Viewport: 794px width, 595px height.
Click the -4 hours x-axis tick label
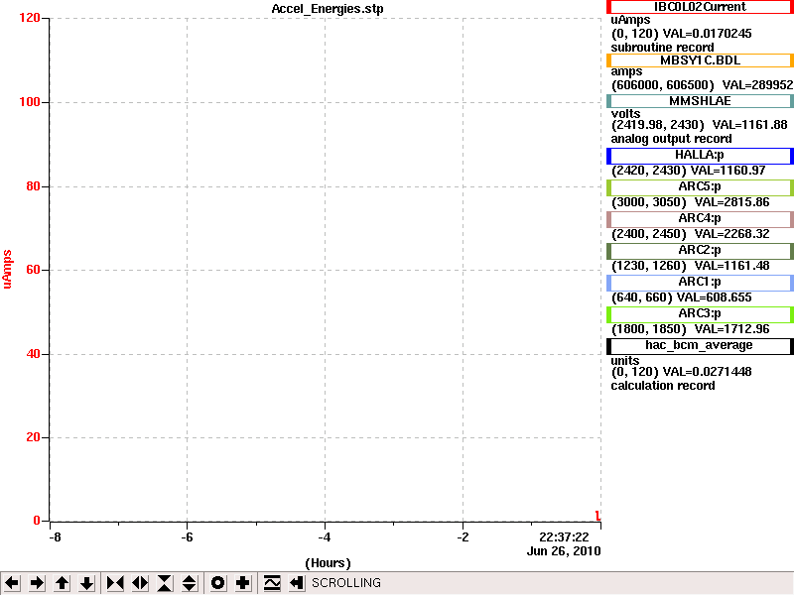tap(325, 537)
